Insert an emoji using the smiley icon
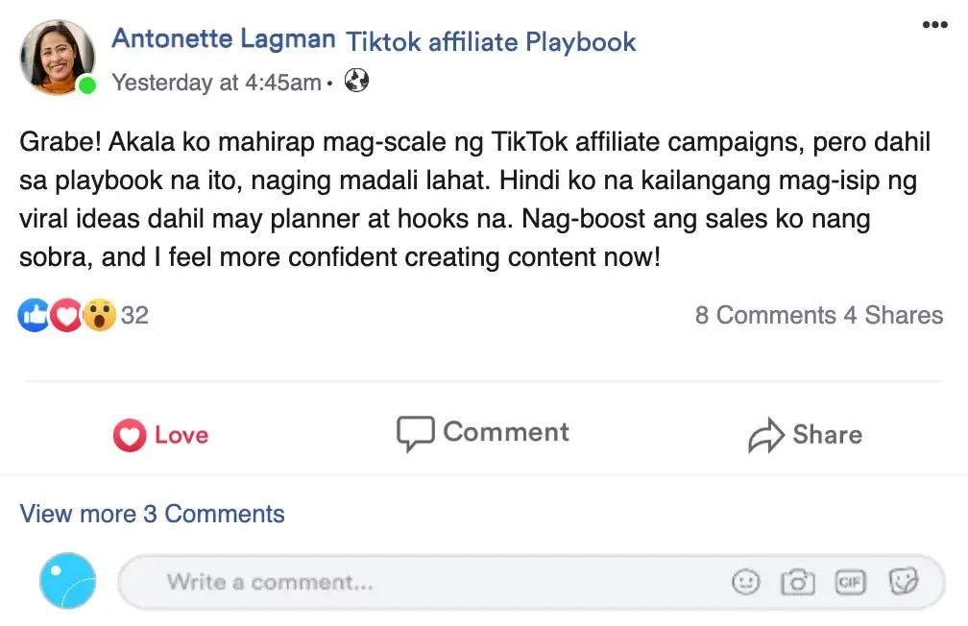This screenshot has height=626, width=968. point(745,582)
